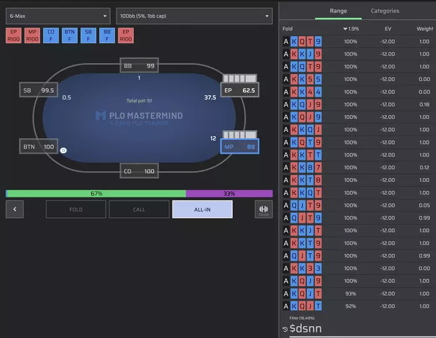Click the dealer button chip near BTN
This screenshot has width=436, height=338.
64,151
